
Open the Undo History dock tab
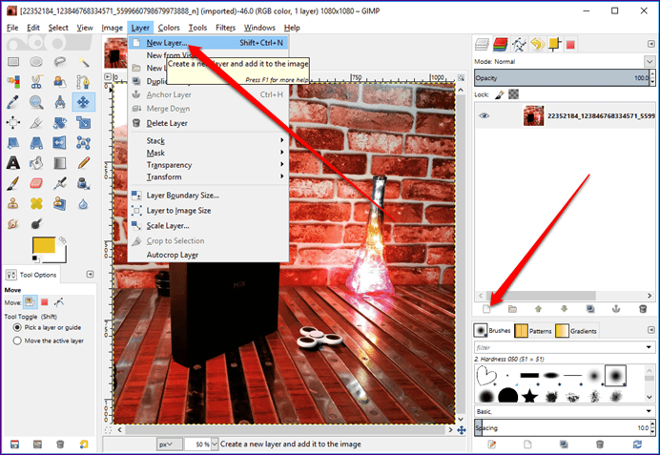tap(538, 44)
